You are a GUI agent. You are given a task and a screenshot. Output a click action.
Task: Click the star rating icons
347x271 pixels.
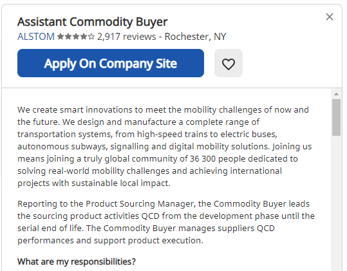click(76, 37)
